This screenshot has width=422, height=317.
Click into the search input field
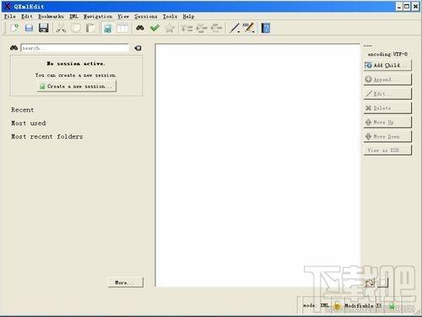[x=75, y=48]
